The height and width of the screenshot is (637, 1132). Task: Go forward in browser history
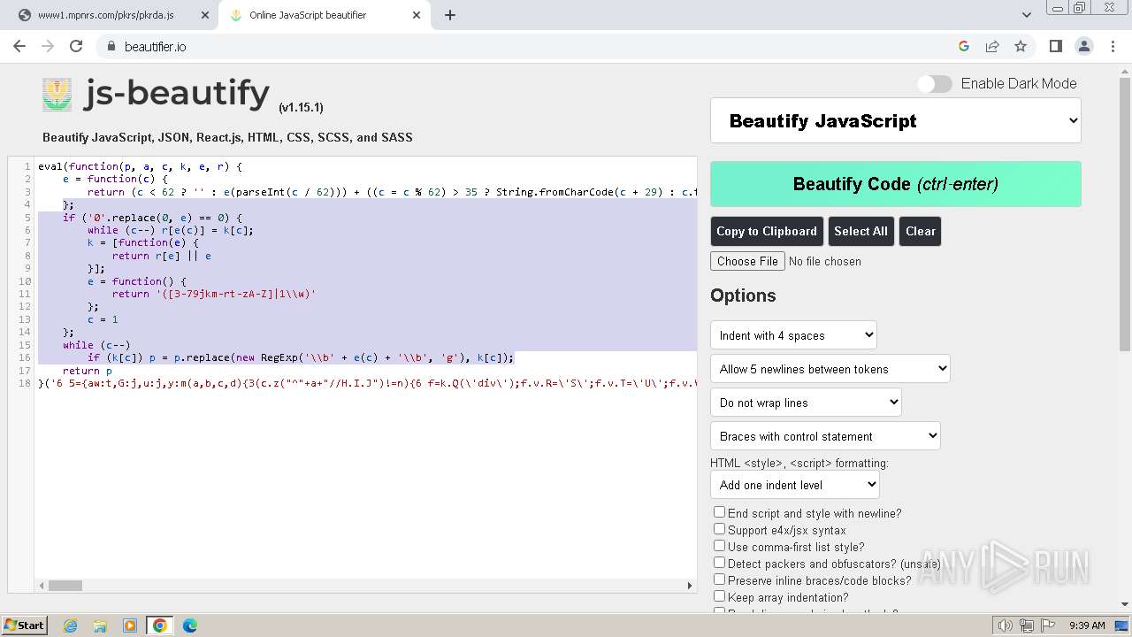click(x=48, y=46)
